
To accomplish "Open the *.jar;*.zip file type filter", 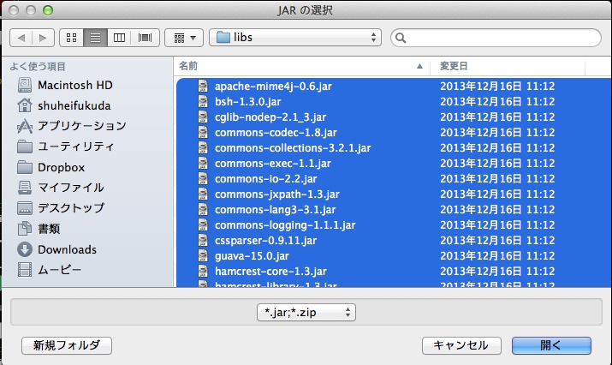I will click(306, 312).
